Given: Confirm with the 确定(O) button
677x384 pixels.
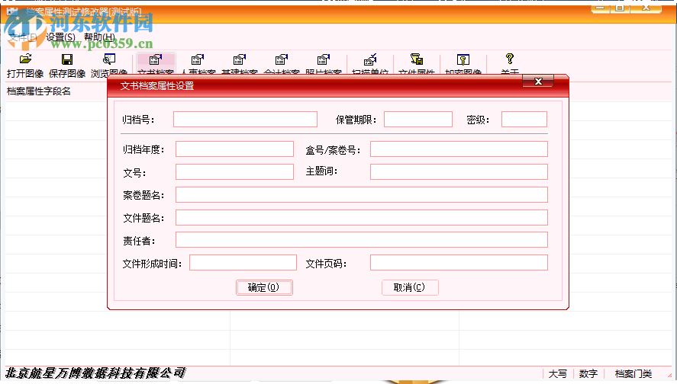Looking at the screenshot, I should click(264, 287).
